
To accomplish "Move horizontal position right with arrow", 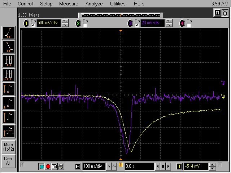I will click(168, 167).
